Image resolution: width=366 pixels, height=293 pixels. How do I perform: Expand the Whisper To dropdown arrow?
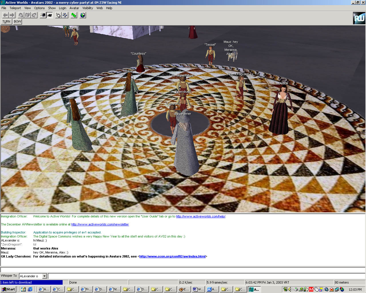point(44,276)
